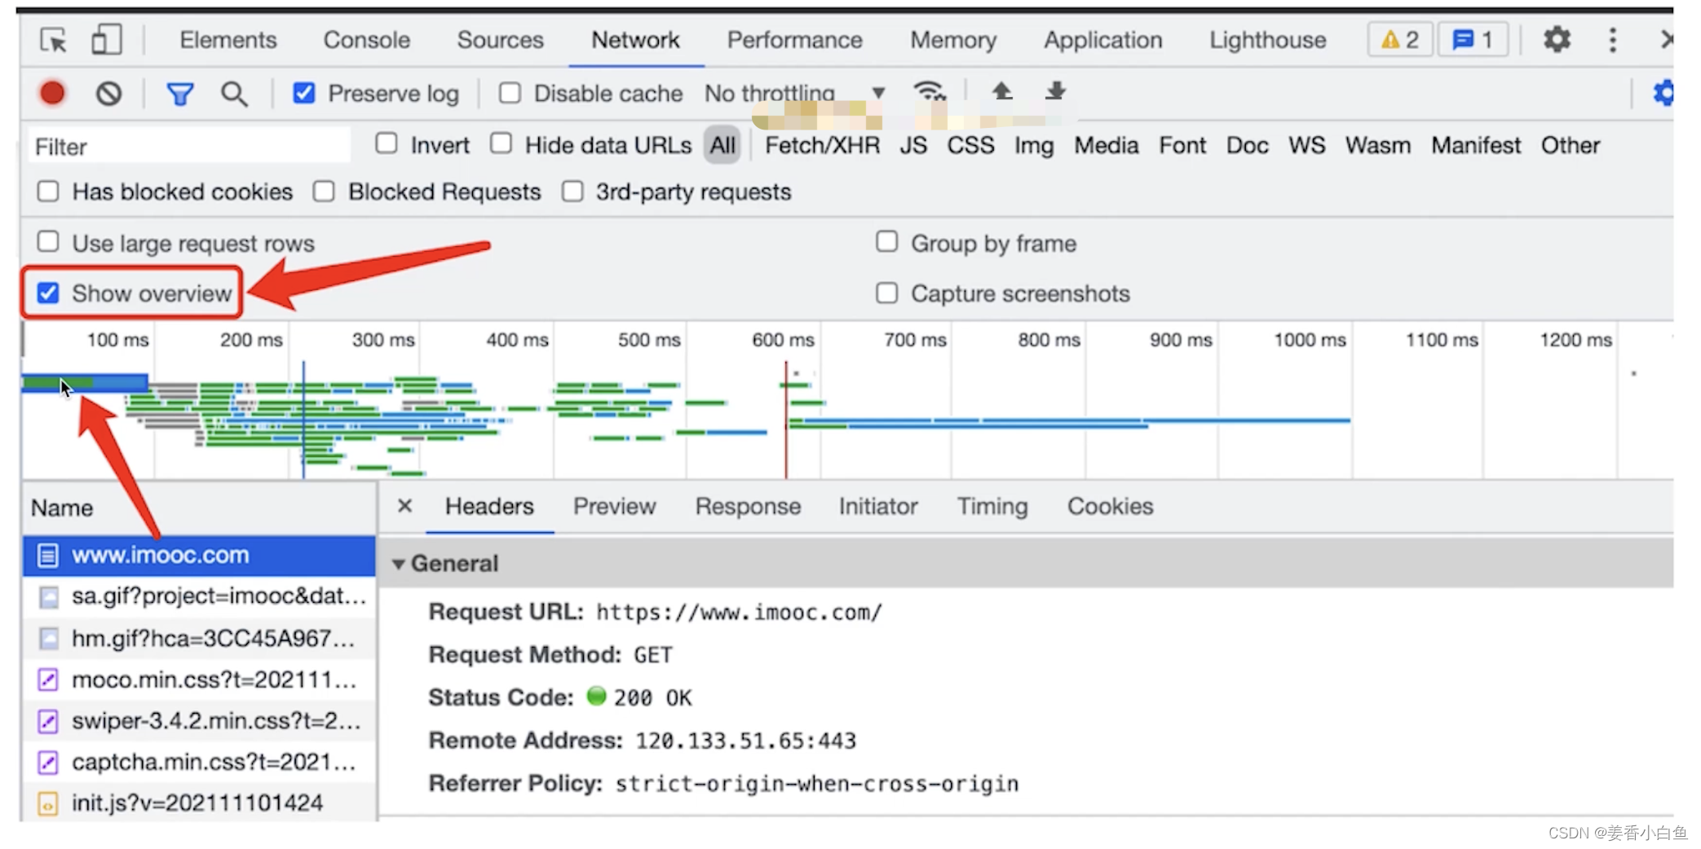
Task: Enable 3rd-party requests filter
Action: pos(572,191)
